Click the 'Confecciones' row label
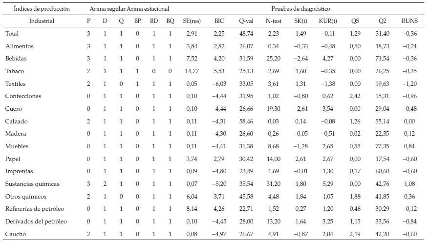Image resolution: width=430 pixels, height=242 pixels. (23, 96)
